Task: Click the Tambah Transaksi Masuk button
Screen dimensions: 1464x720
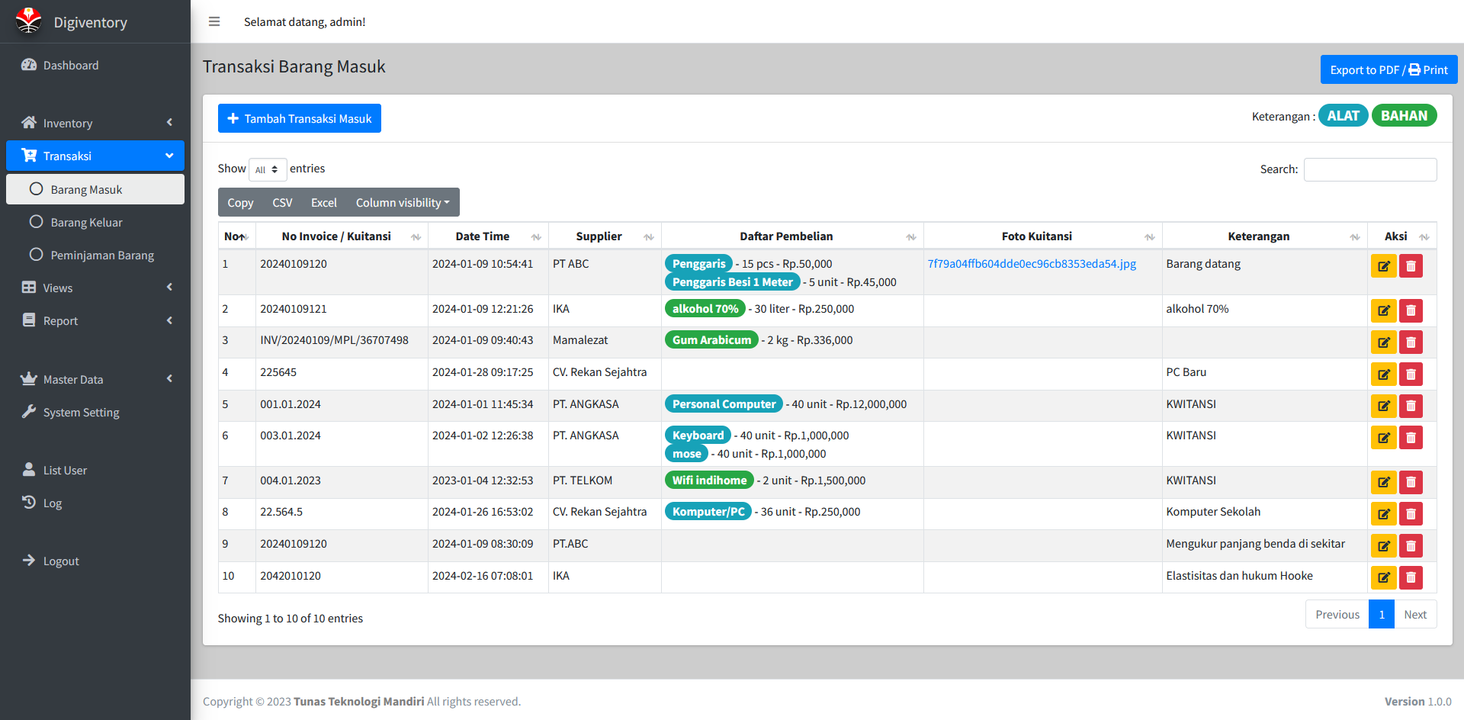Action: click(x=300, y=118)
